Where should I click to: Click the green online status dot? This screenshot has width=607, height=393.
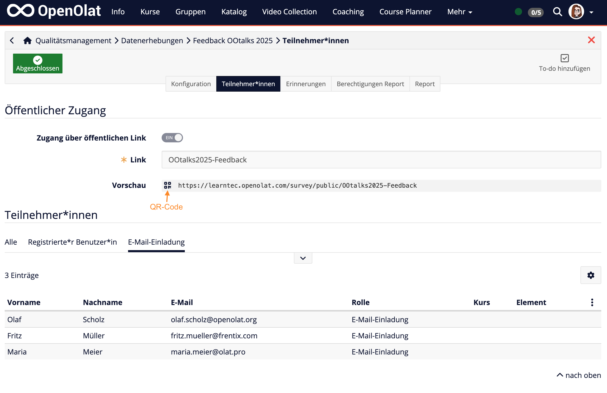coord(518,12)
